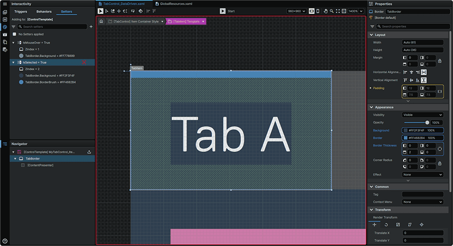Viewport: 453px width, 246px height.
Task: Toggle the Corner Radius lock icon
Action: (x=440, y=163)
